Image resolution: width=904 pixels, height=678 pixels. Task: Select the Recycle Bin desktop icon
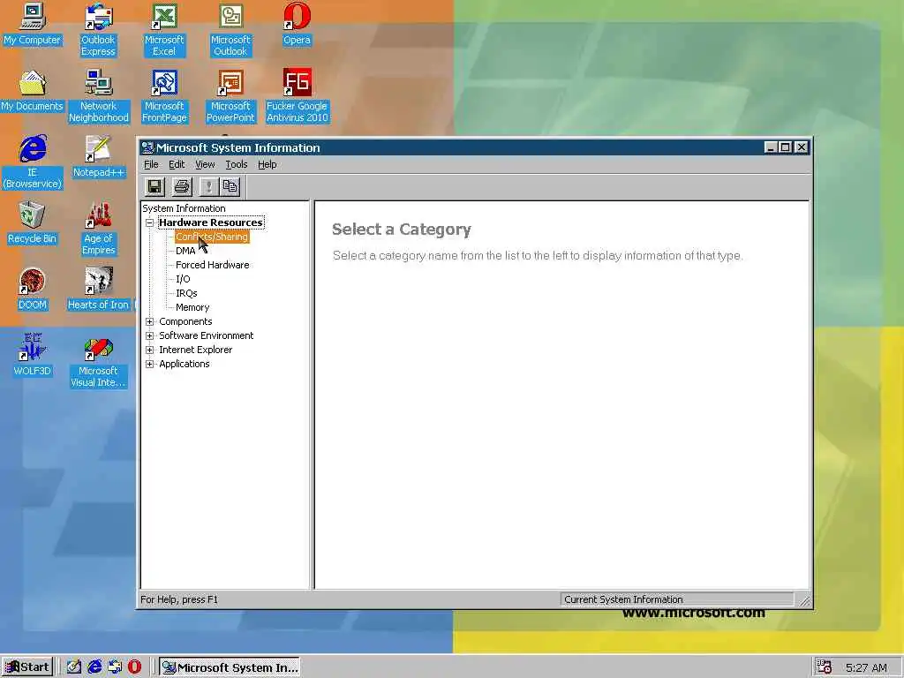click(33, 223)
